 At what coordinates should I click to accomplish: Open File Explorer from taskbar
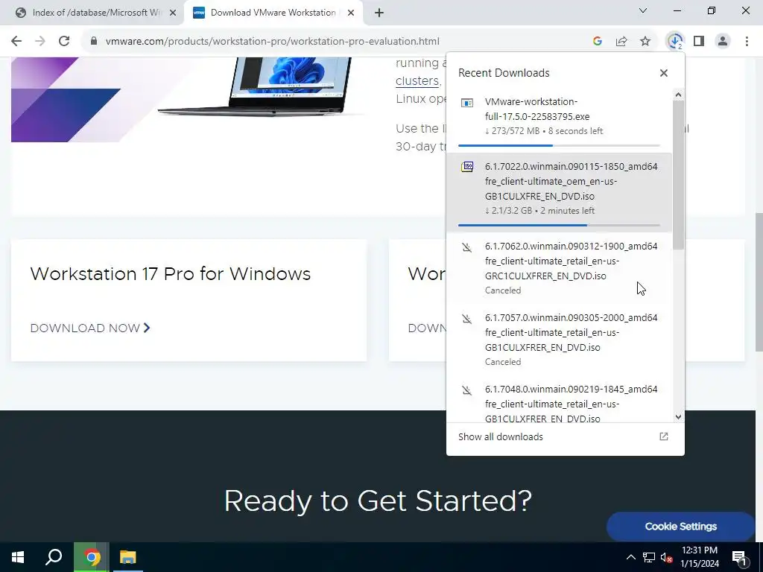(128, 557)
